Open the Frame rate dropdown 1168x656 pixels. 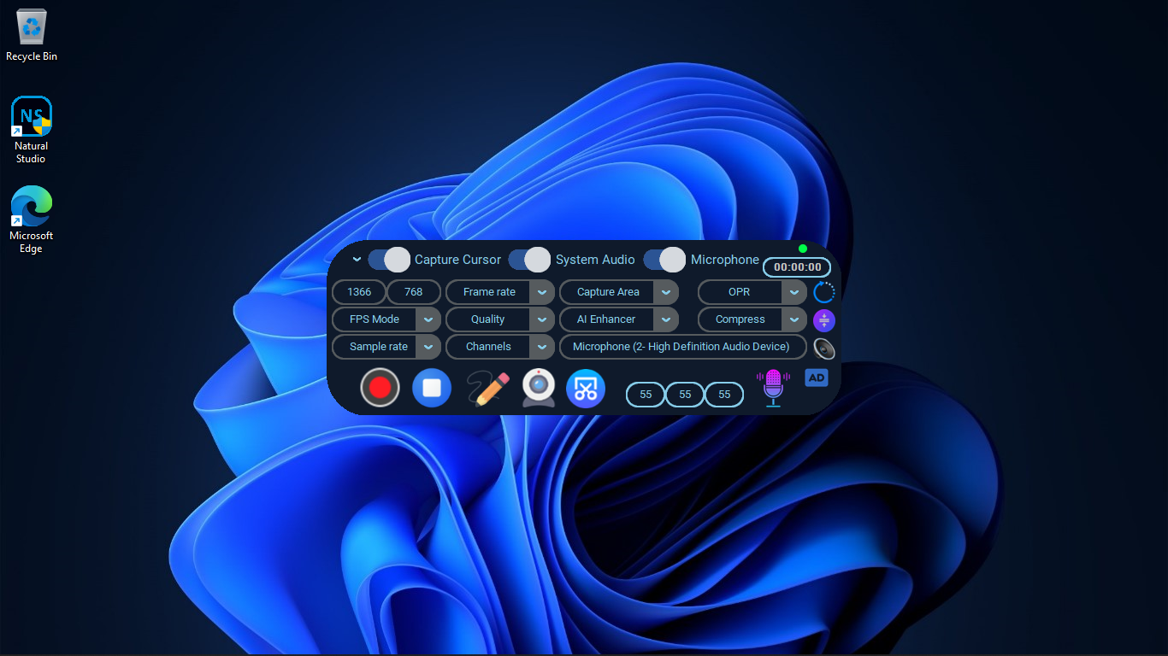tap(541, 292)
